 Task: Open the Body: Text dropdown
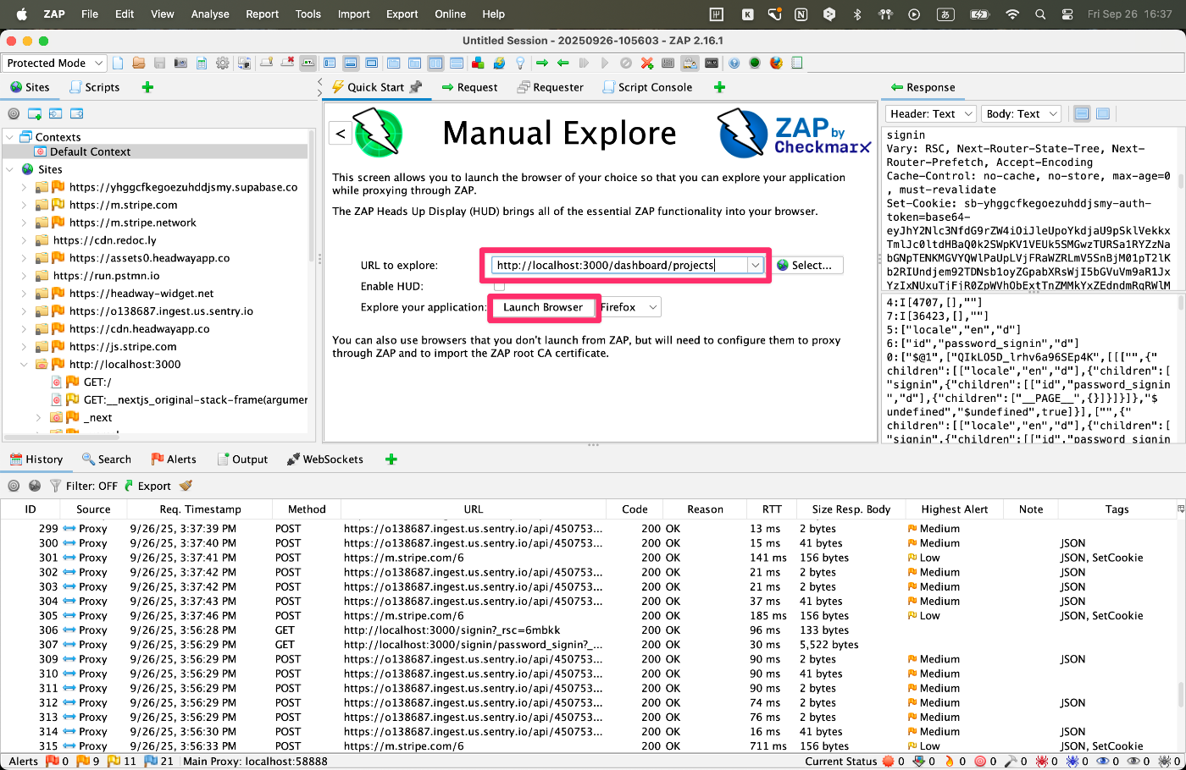[1022, 113]
